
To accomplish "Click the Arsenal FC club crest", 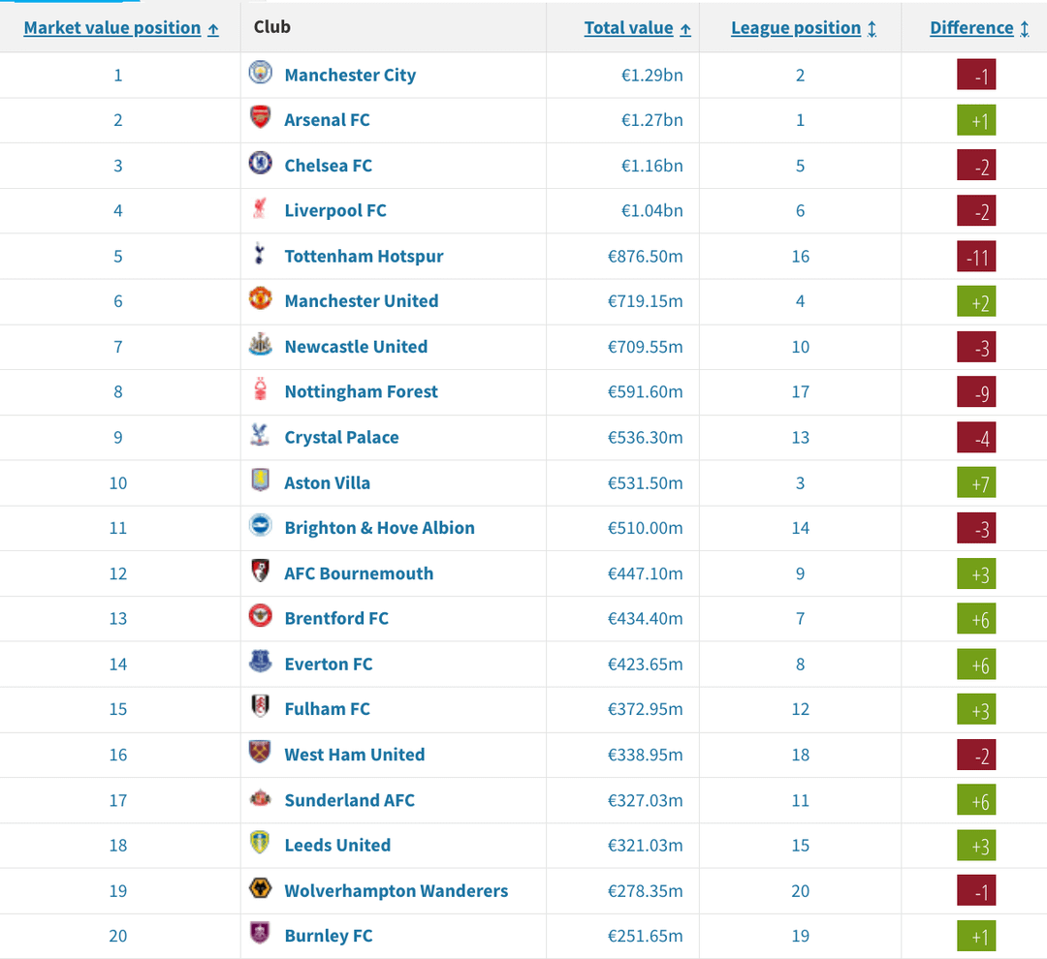I will pos(260,119).
